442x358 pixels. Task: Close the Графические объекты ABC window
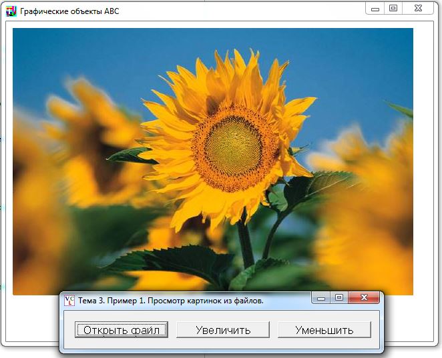pos(417,9)
